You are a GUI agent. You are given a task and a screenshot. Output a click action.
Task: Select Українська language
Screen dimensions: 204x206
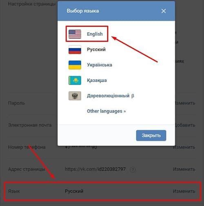click(x=100, y=65)
